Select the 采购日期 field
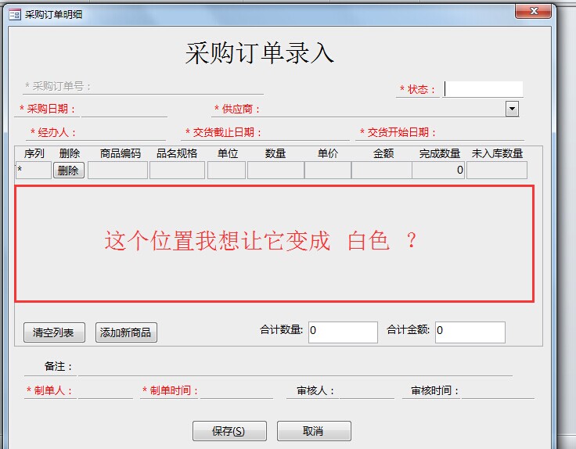 click(x=124, y=109)
